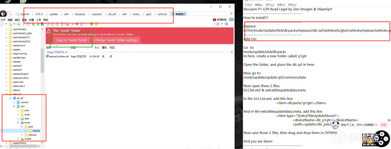Select the vehicles folder in tree
391x149 pixels.
[36, 131]
